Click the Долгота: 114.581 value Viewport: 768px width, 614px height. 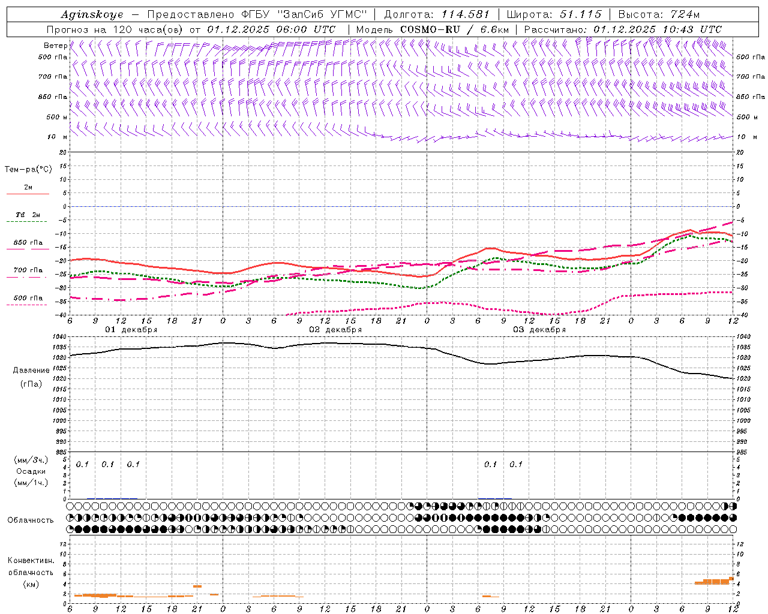pyautogui.click(x=437, y=14)
